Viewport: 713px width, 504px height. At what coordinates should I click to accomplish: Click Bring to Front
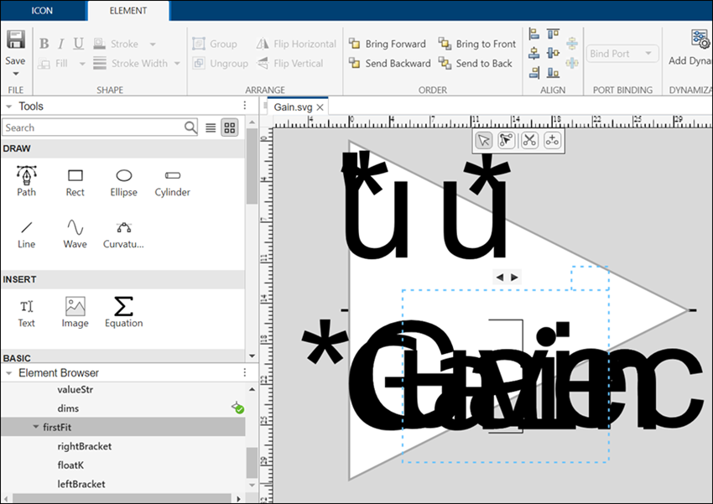coord(477,44)
